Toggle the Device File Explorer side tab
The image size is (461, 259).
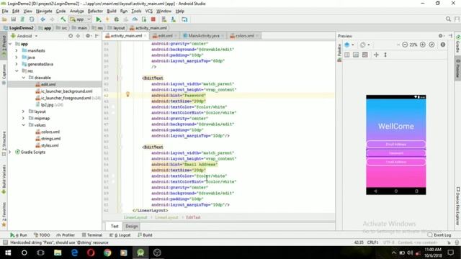pos(458,206)
